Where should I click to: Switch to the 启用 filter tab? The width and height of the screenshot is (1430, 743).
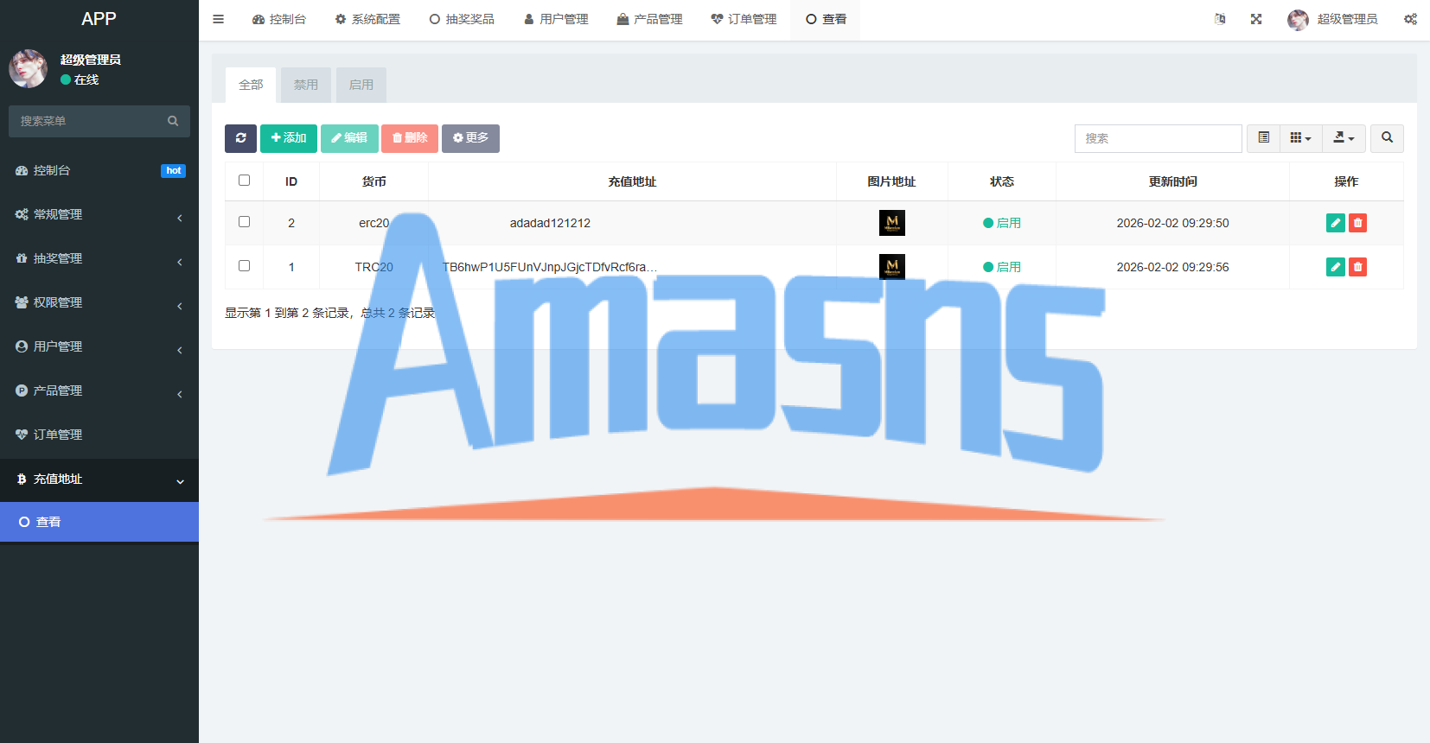(x=361, y=85)
